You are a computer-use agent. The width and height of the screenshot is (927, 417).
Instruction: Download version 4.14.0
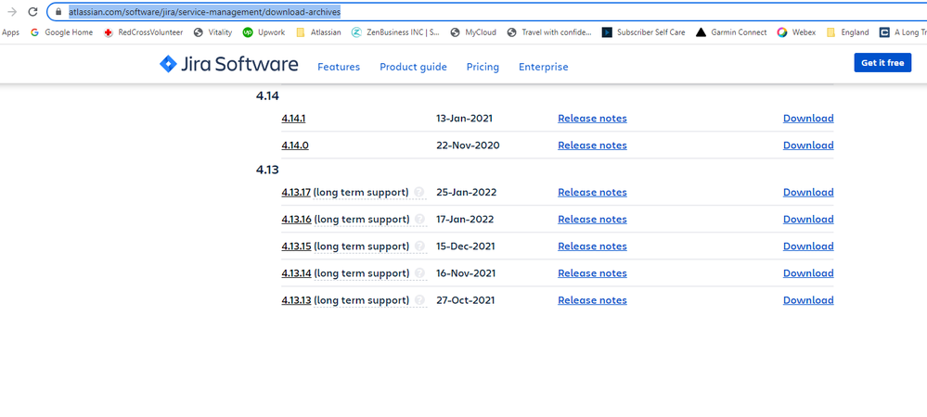(x=808, y=145)
